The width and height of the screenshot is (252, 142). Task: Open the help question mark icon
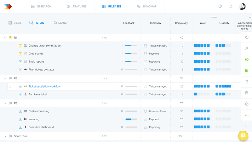click(x=220, y=6)
